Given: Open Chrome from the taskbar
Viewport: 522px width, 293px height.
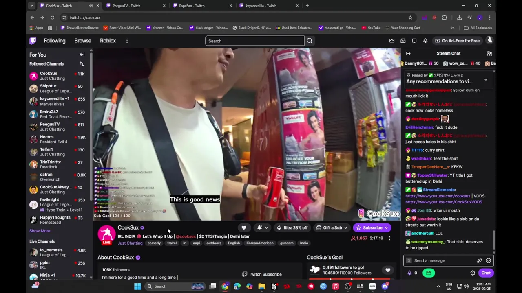Looking at the screenshot, I should pyautogui.click(x=225, y=286).
